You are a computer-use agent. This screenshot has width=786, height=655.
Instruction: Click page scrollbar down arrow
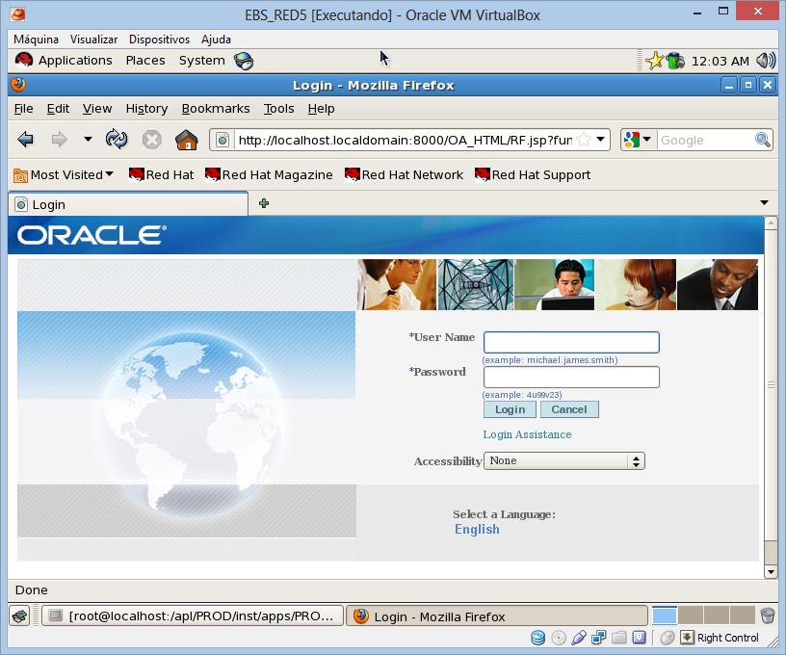pos(771,571)
